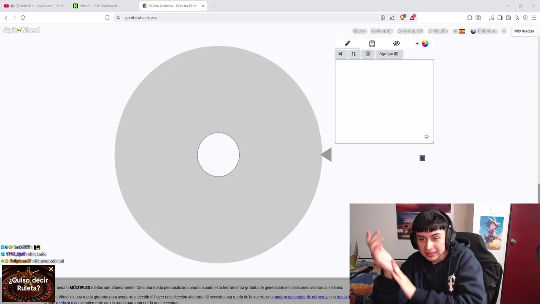Shuffle the wheel entries

(340, 54)
